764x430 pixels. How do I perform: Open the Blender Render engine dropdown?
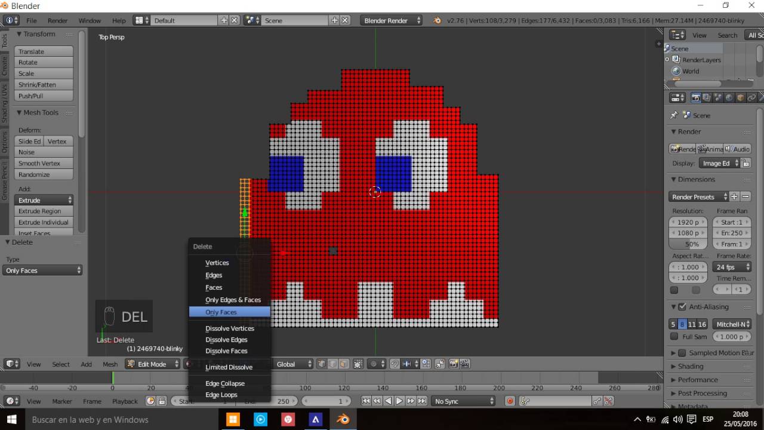[392, 20]
